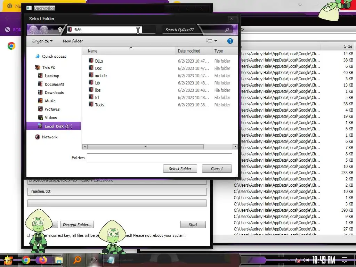Click the Search Python27 box
The width and height of the screenshot is (356, 267).
tap(197, 30)
